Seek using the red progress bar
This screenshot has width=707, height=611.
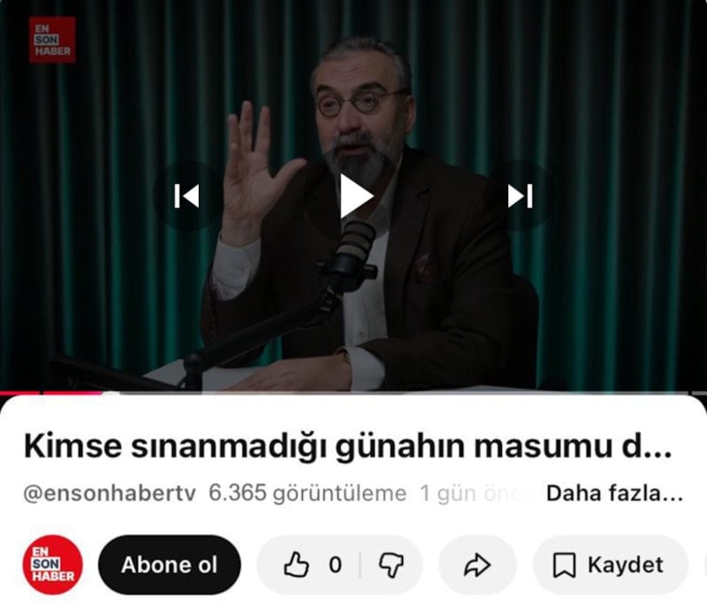pyautogui.click(x=50, y=393)
